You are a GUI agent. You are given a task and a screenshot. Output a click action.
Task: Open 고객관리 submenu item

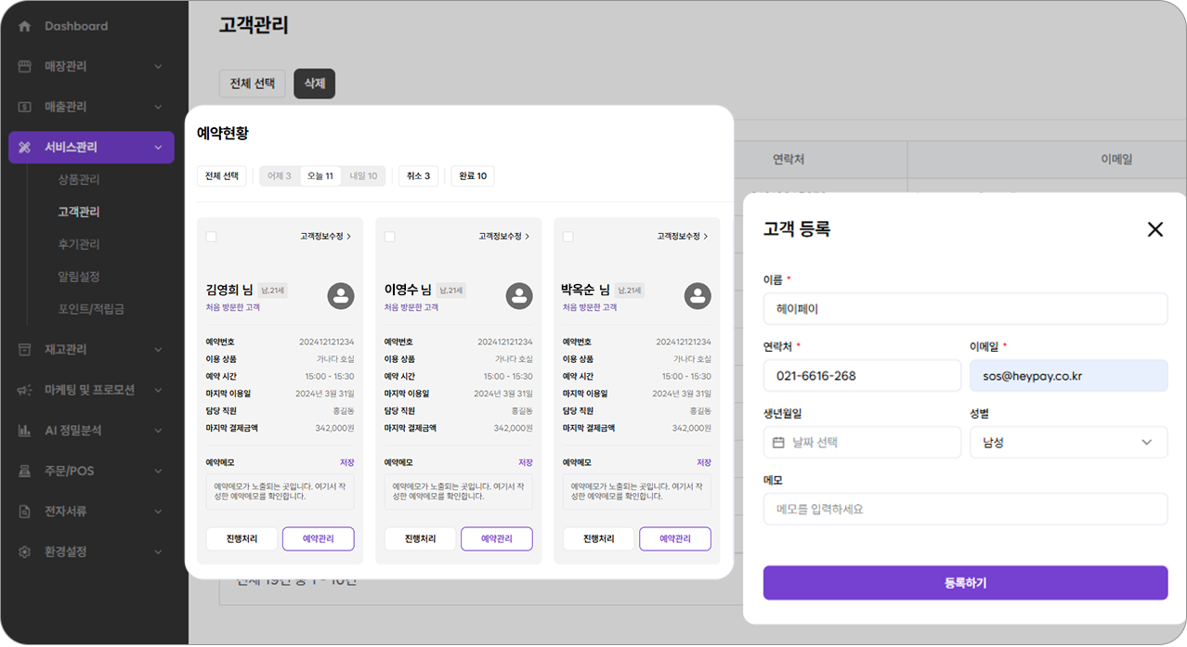78,212
